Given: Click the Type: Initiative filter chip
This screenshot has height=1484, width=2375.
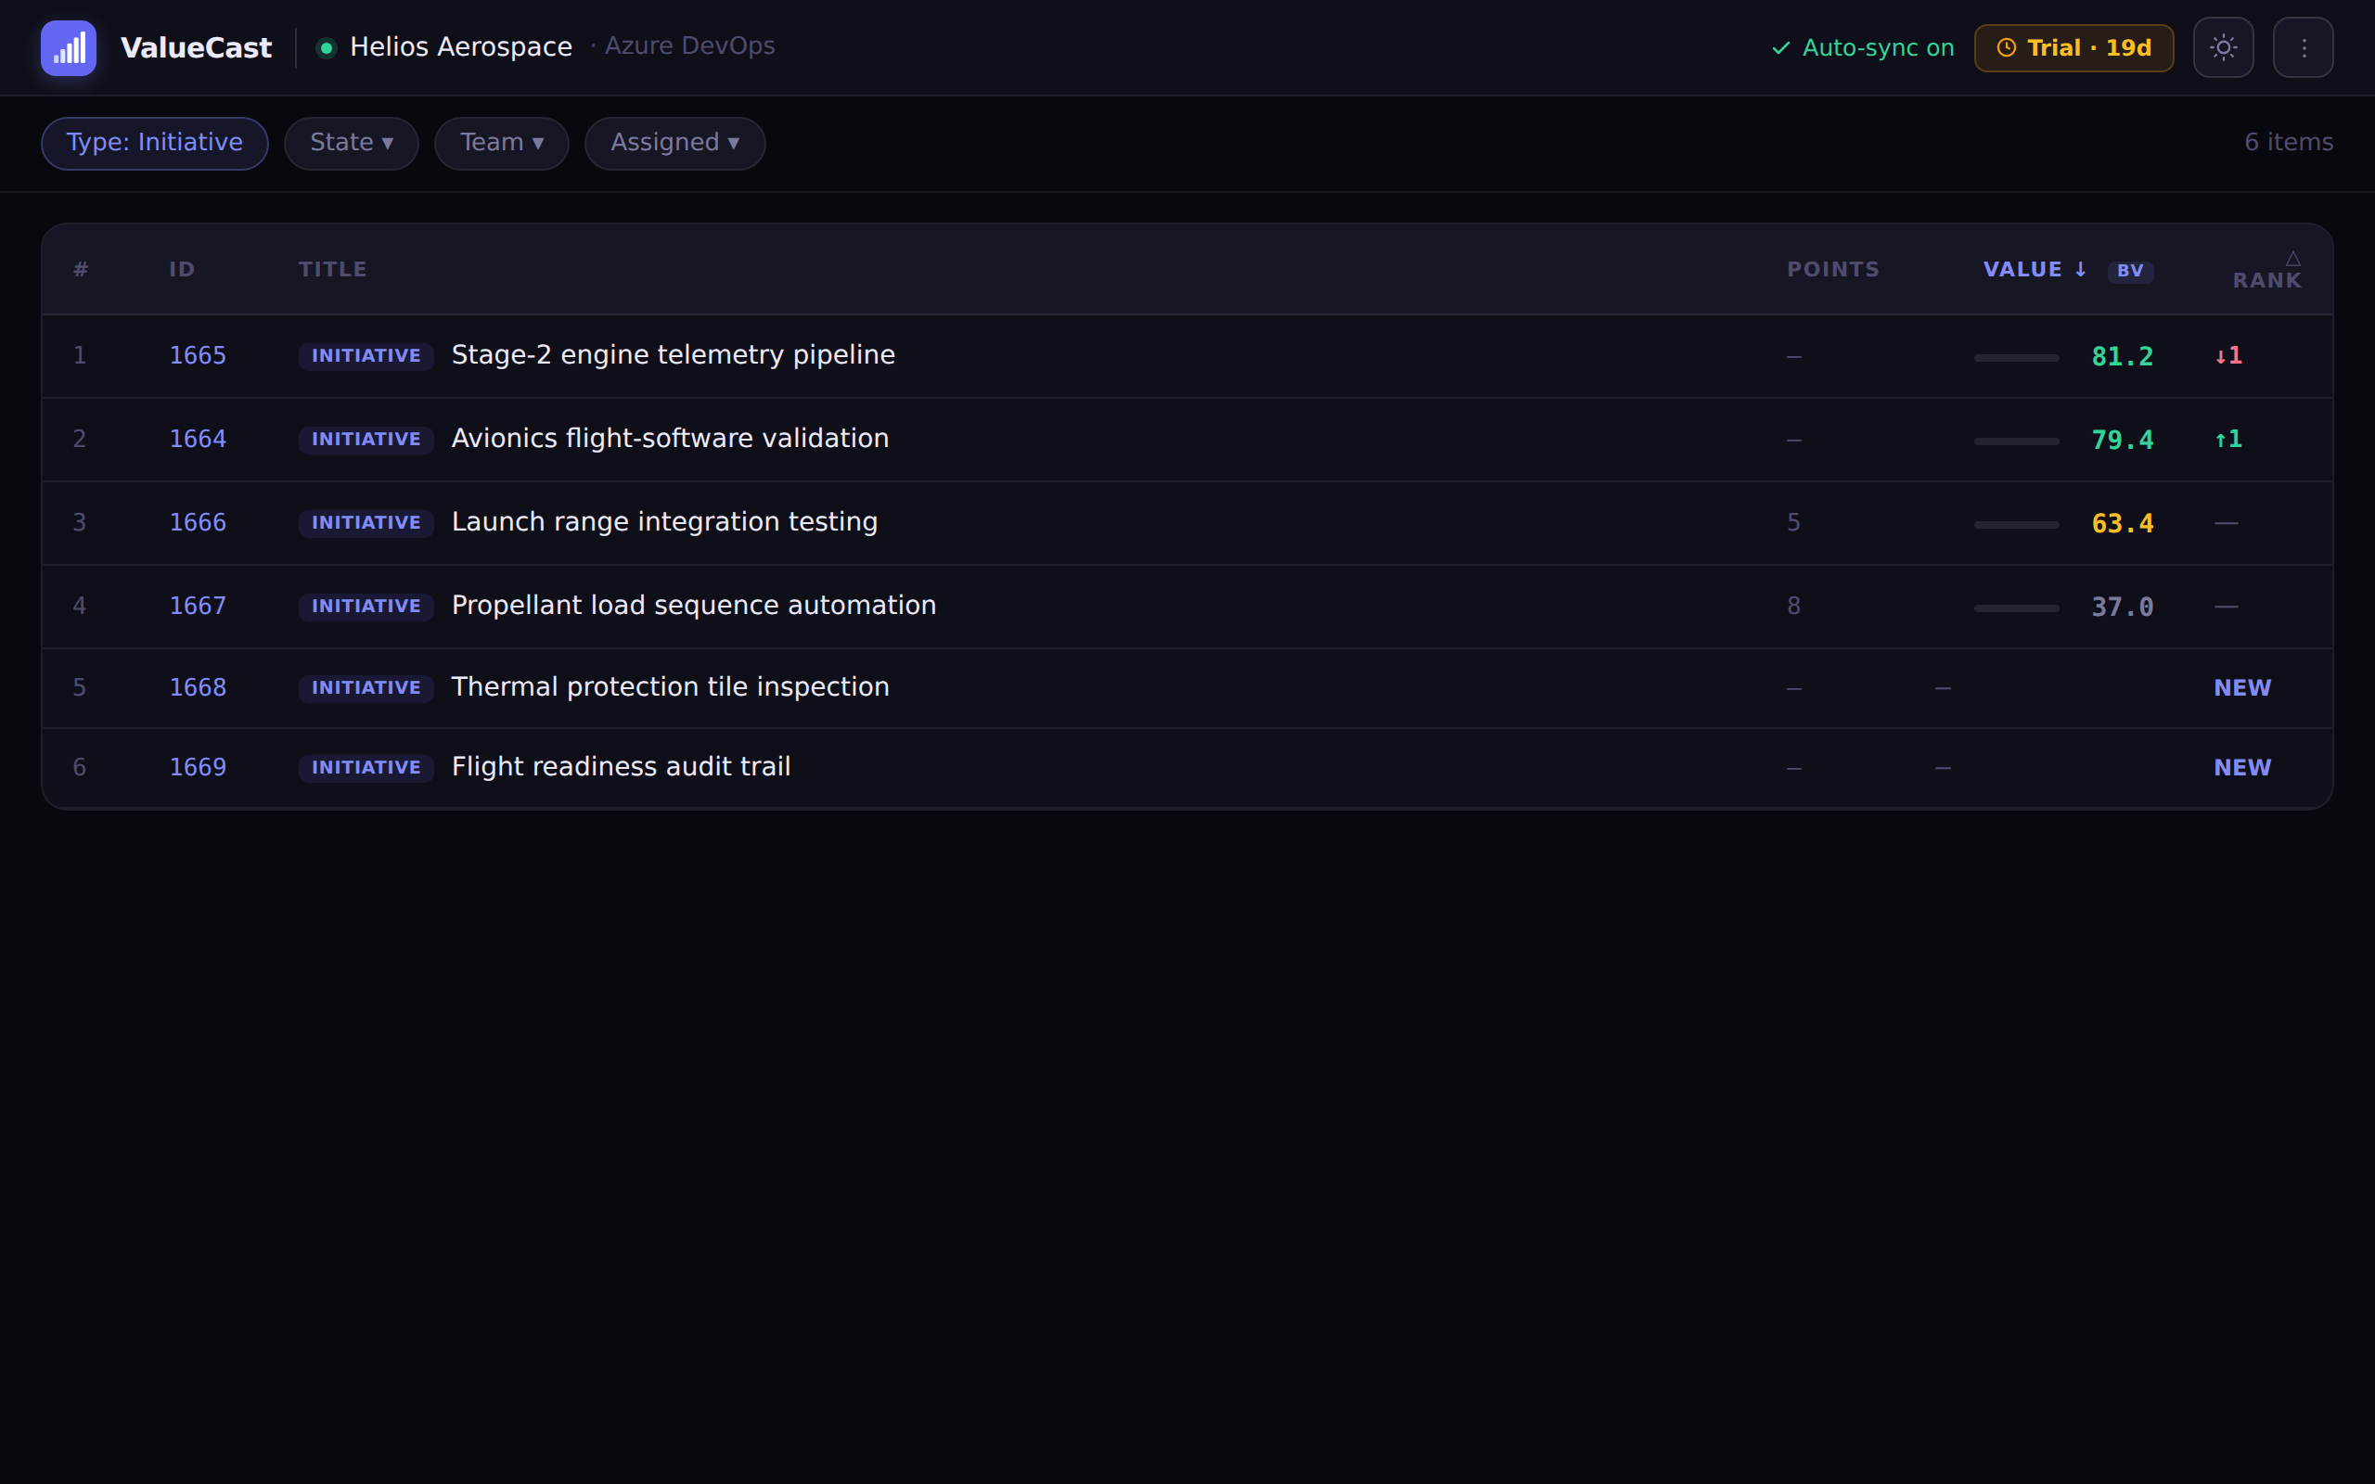Looking at the screenshot, I should pyautogui.click(x=155, y=143).
